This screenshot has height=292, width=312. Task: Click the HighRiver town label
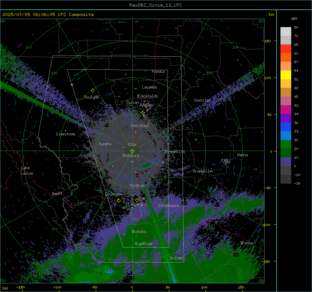click(144, 244)
